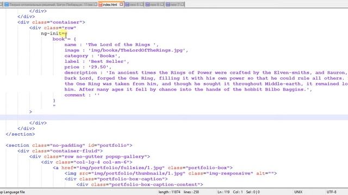
Task: Click the closing brace '}' of book object
Action: [x=54, y=101]
